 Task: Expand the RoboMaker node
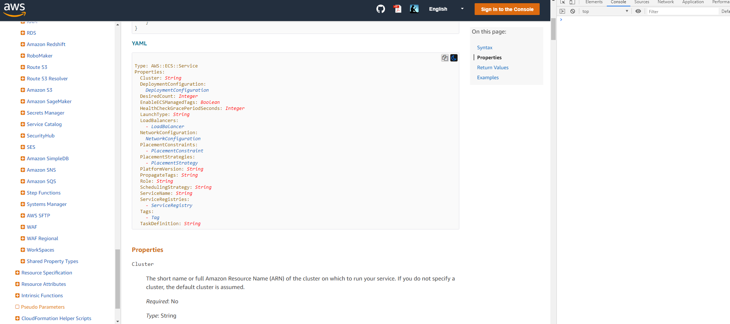(23, 56)
